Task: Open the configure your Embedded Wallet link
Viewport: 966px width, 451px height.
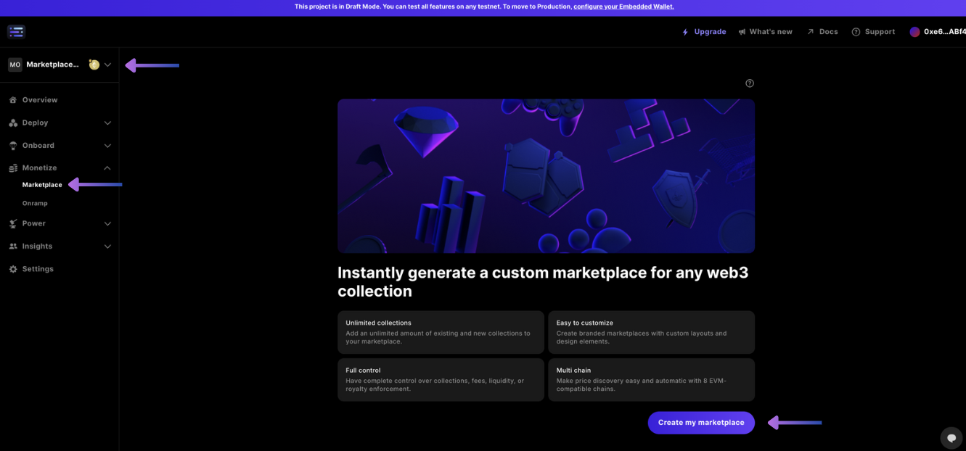Action: coord(623,6)
